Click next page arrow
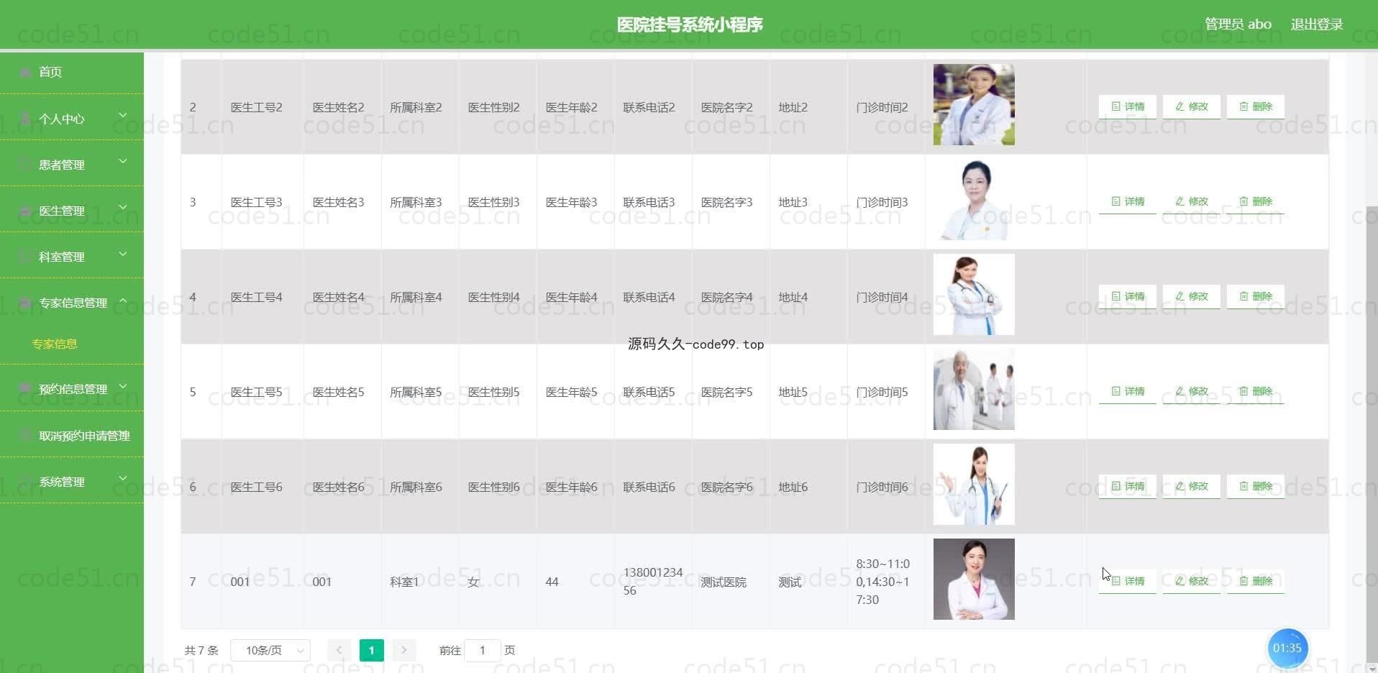1378x673 pixels. pos(404,650)
